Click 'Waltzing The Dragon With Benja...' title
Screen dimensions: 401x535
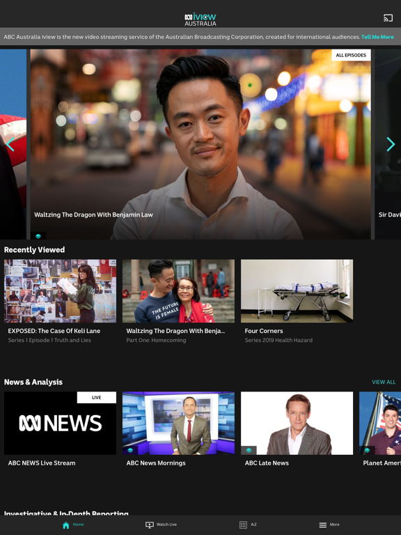(x=175, y=331)
